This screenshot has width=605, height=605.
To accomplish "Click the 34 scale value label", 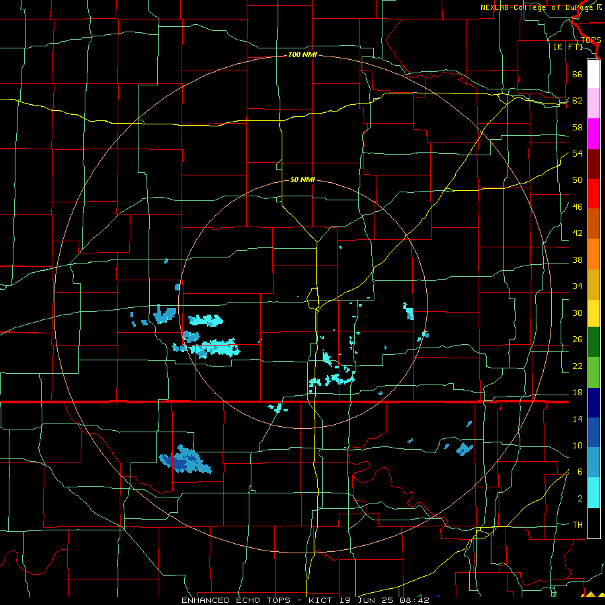I will tap(577, 286).
